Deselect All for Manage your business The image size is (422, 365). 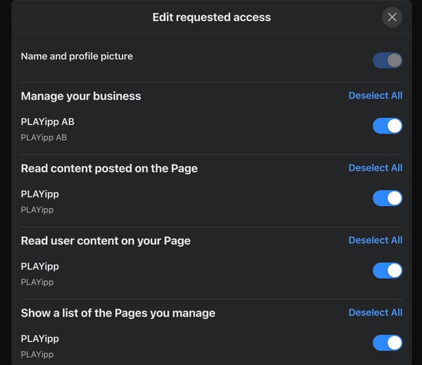(375, 96)
